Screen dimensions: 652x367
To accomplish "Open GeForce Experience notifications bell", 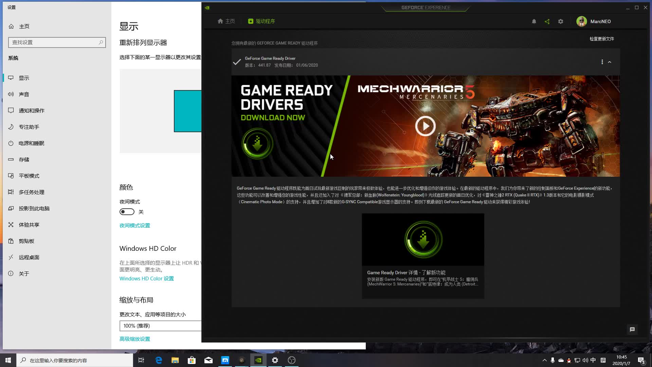I will coord(534,21).
